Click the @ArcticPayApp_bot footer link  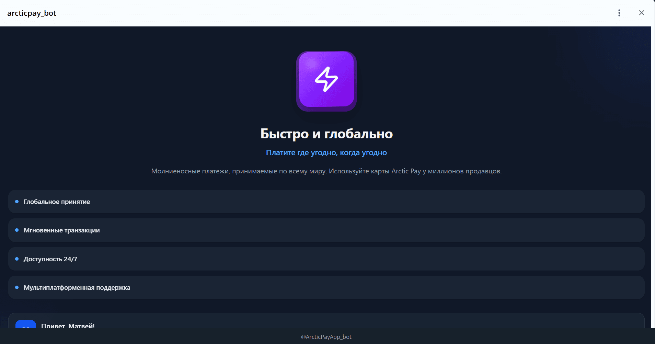(x=326, y=337)
